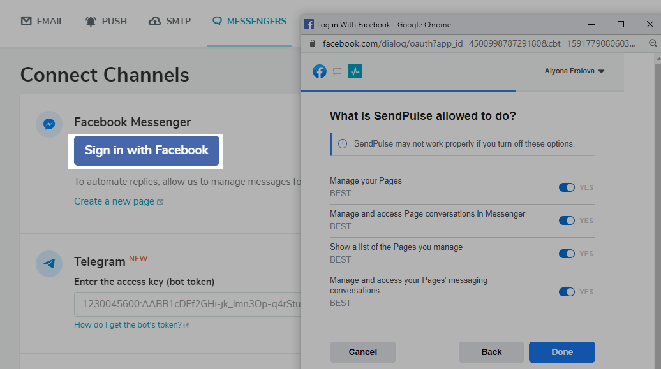This screenshot has width=661, height=369.
Task: Switch to the PUSH tab
Action: click(106, 21)
